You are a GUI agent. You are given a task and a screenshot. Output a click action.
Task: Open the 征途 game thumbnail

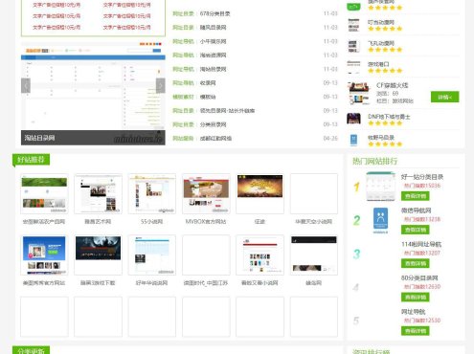pos(260,194)
